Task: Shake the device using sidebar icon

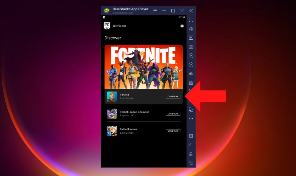Action: [x=191, y=73]
